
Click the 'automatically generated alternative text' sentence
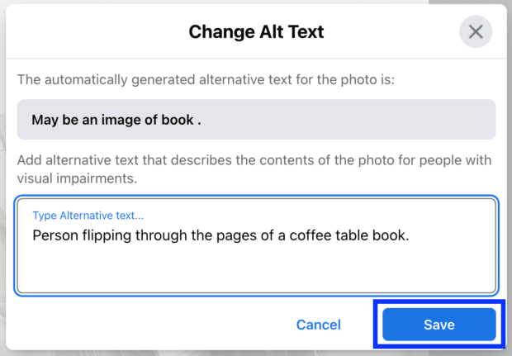(206, 79)
